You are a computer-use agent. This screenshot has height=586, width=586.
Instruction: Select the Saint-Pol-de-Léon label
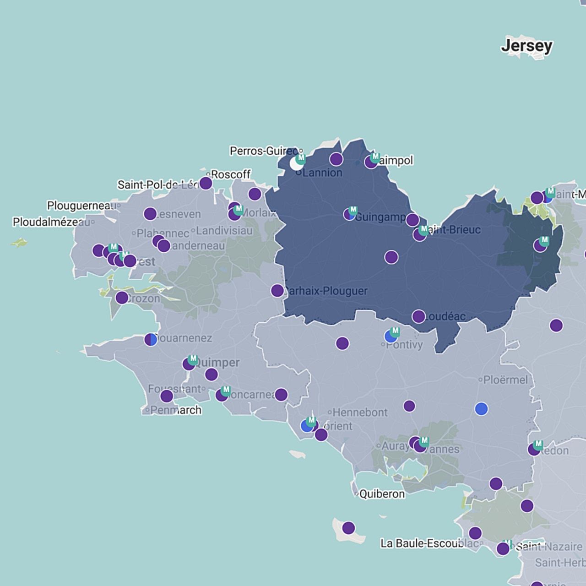[158, 185]
